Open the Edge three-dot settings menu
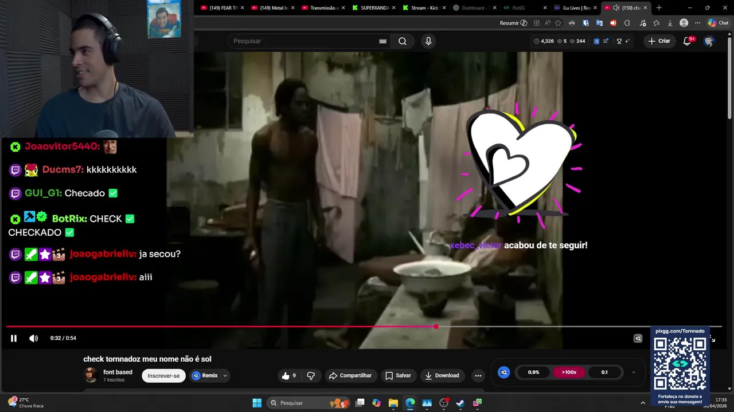 697,23
